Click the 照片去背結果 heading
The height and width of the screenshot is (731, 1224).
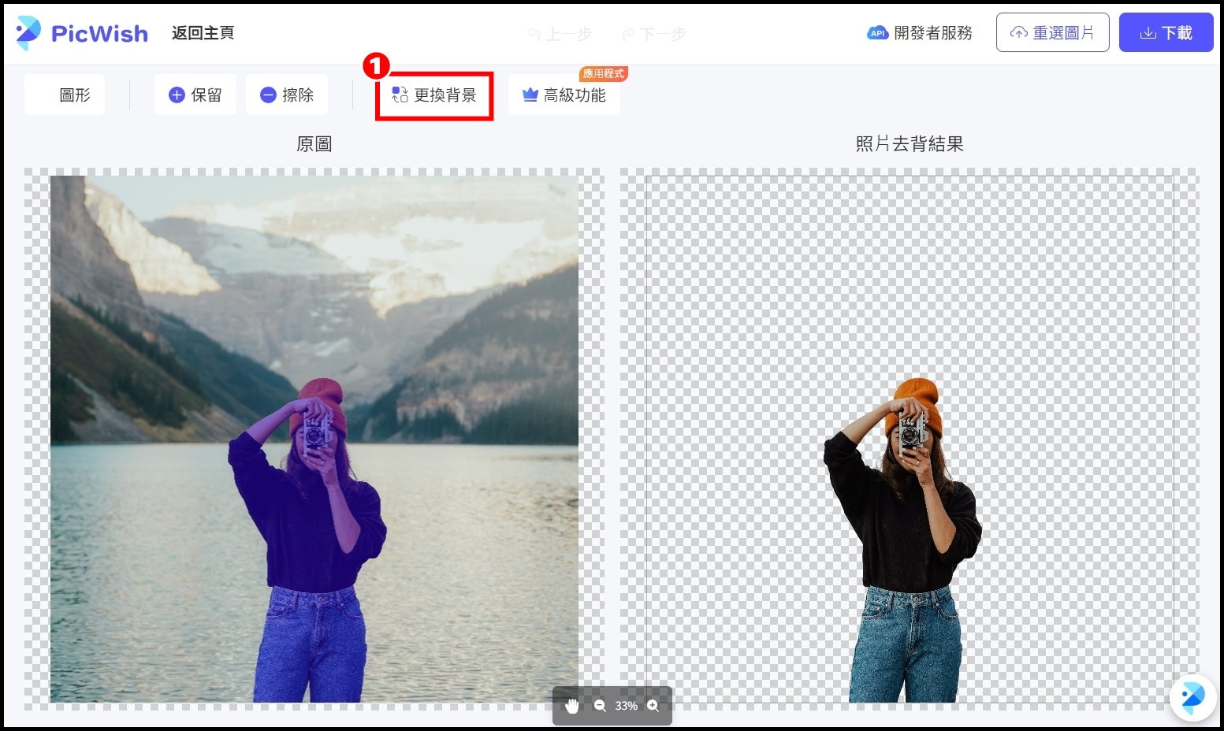910,144
